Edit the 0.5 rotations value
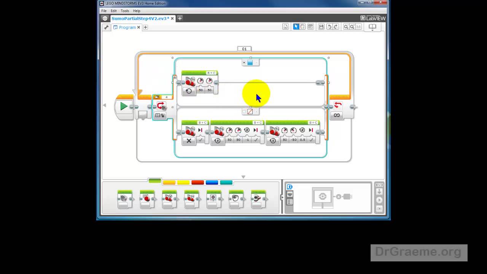Viewport: 487px width, 274px height. 302,140
